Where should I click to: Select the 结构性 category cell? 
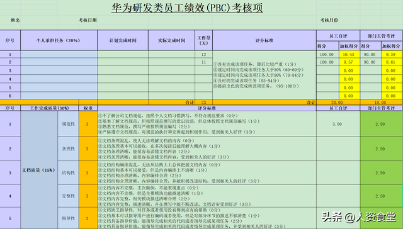69,173
